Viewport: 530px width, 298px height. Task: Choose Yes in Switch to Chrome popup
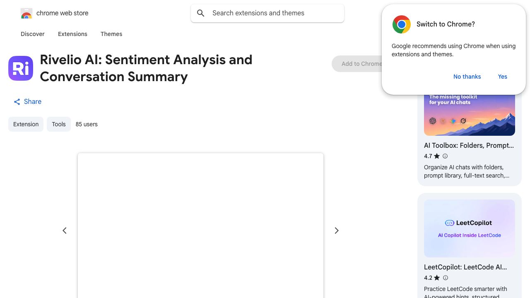(503, 77)
